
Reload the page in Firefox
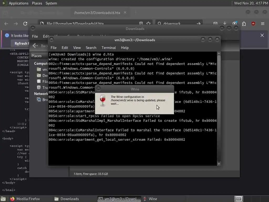25,24
